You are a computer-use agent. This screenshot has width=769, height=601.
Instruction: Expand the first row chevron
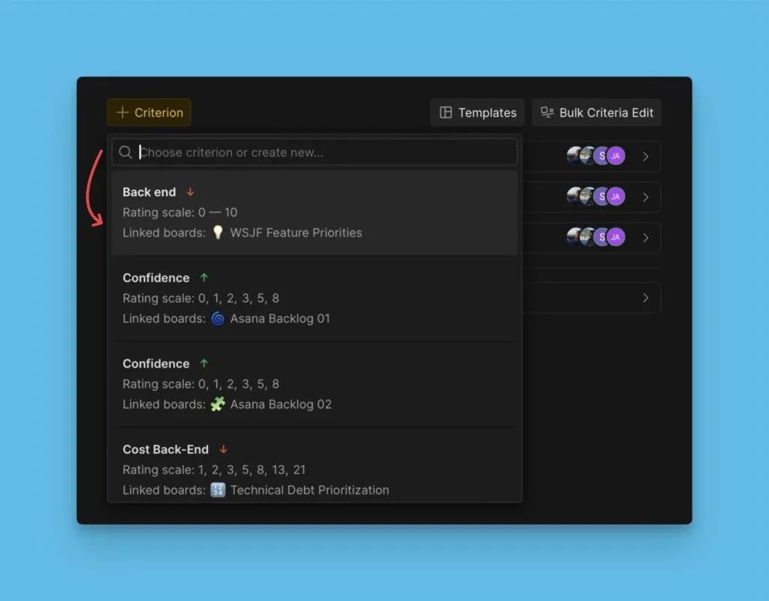coord(645,157)
